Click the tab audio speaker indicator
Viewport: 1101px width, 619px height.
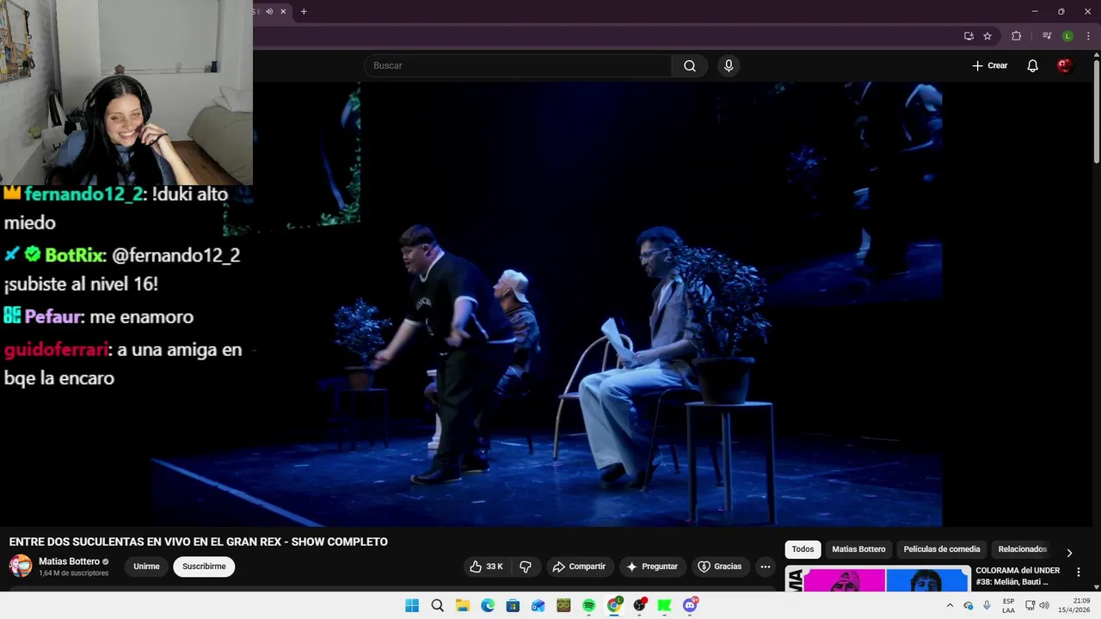pos(269,11)
